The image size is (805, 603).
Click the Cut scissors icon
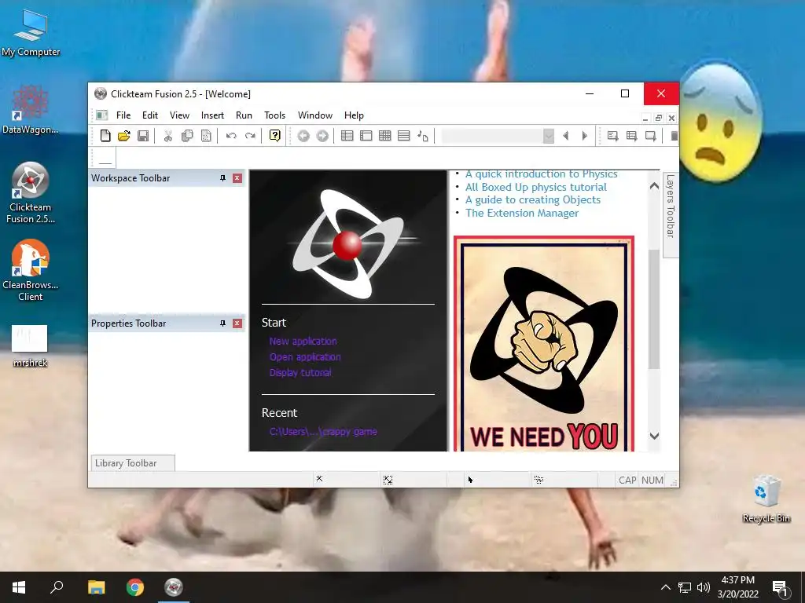(168, 136)
